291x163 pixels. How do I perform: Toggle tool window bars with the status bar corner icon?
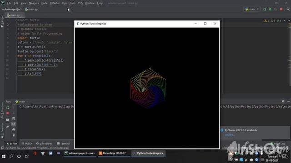point(2,148)
